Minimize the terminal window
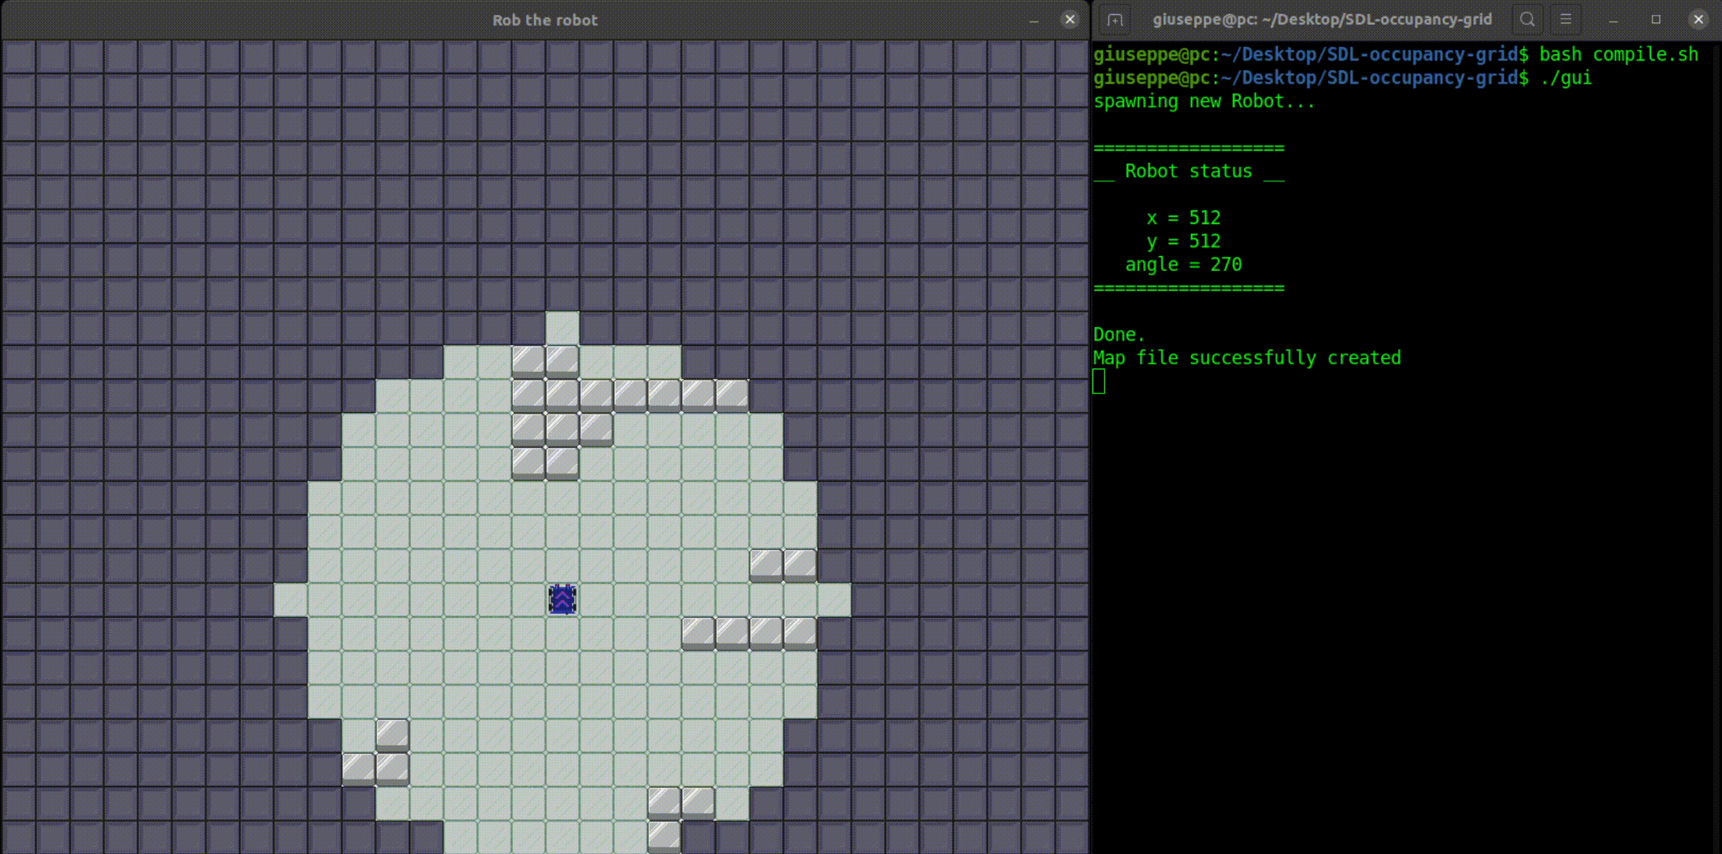Viewport: 1722px width, 854px height. 1613,20
